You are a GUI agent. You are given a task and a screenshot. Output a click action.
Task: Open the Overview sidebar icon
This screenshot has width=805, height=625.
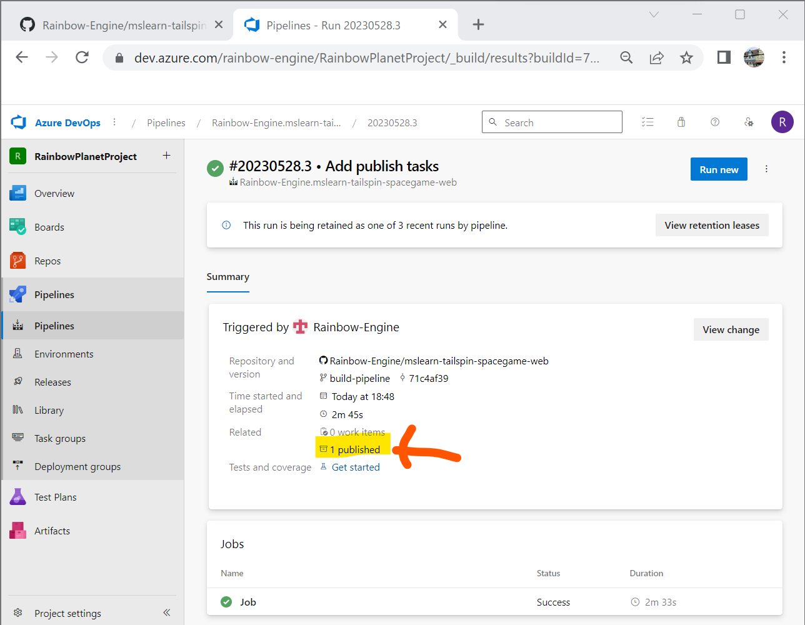tap(17, 193)
